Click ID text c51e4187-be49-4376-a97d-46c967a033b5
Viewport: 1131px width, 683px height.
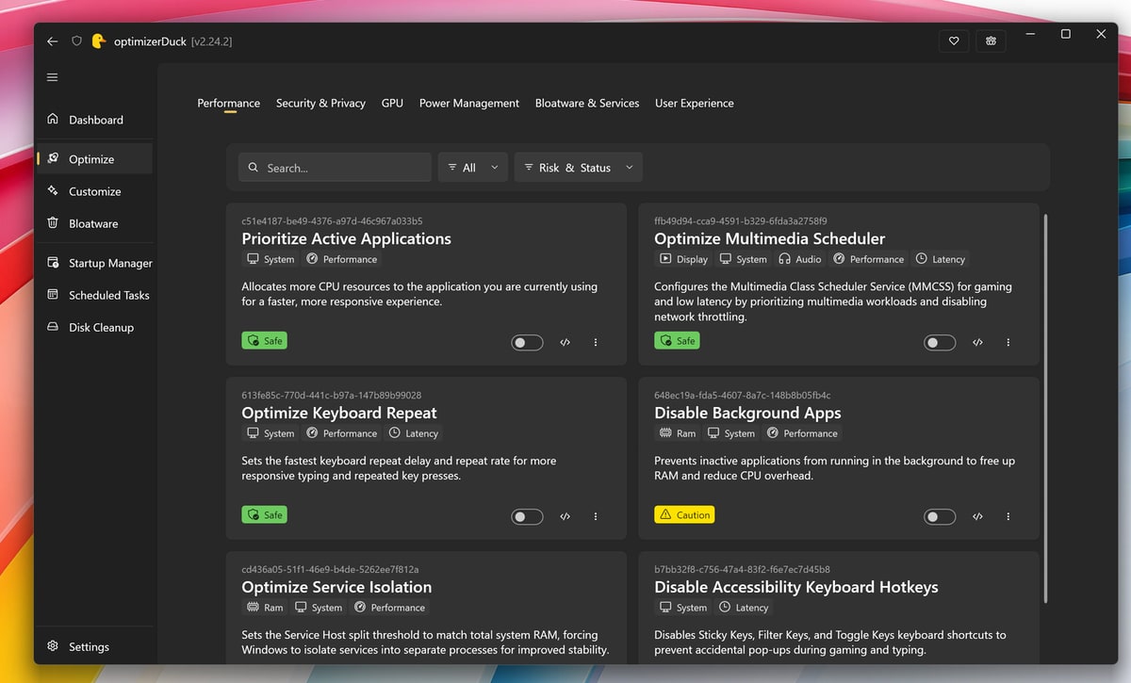(332, 221)
